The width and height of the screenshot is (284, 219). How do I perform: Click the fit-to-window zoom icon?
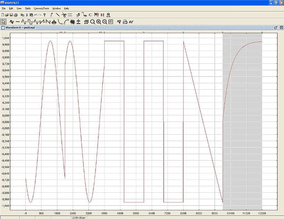[x=111, y=22]
